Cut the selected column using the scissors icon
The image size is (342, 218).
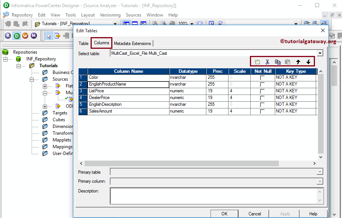click(268, 61)
